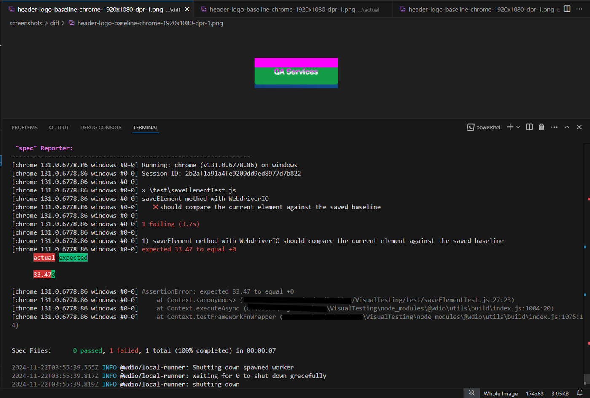Show the DEBUG CONSOLE tab
590x398 pixels.
[101, 128]
